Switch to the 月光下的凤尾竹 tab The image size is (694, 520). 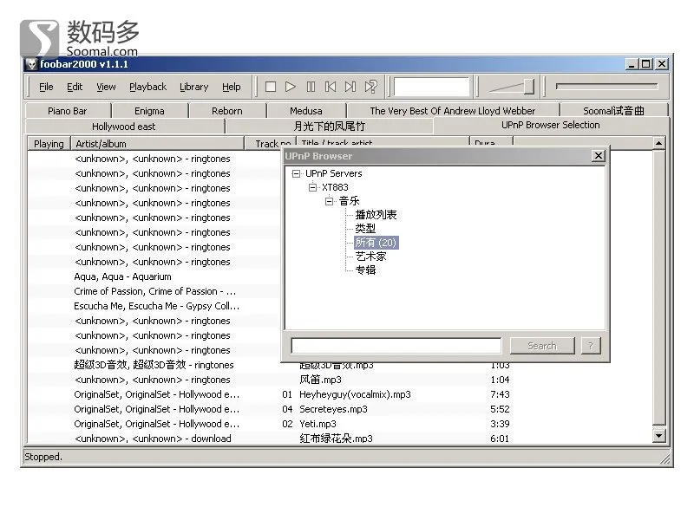330,127
